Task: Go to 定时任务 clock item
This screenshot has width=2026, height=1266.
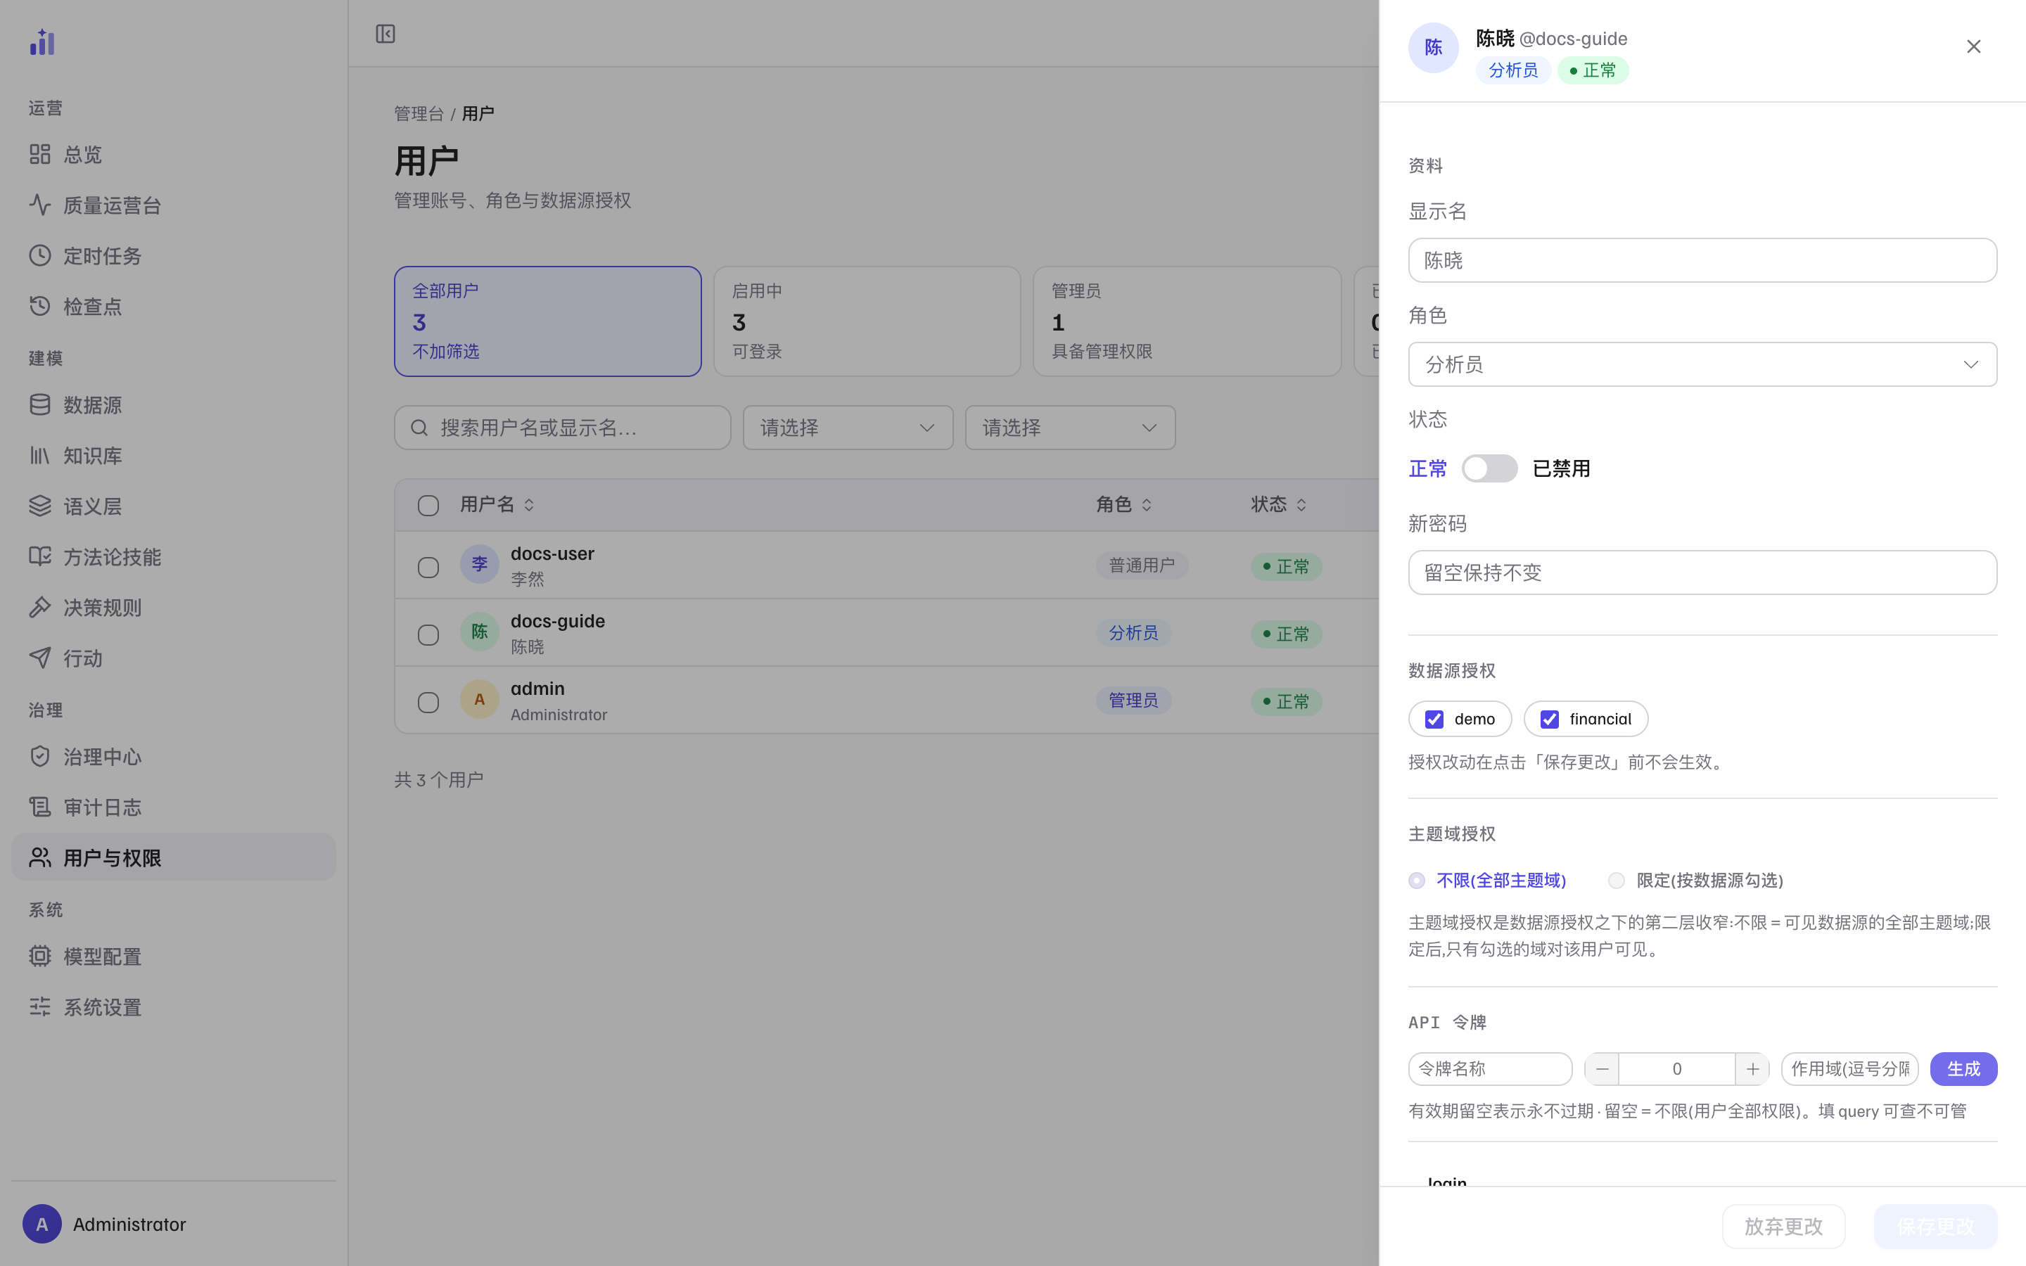Action: 173,255
